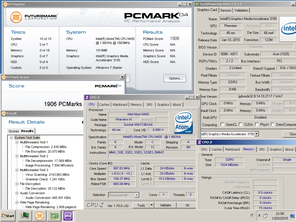The width and height of the screenshot is (296, 222).
Task: Switch to the Scores tab in Result window
Action: pyautogui.click(x=14, y=131)
